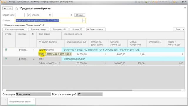Click the Отобр column header
The image size is (188, 106).
tap(9, 39)
